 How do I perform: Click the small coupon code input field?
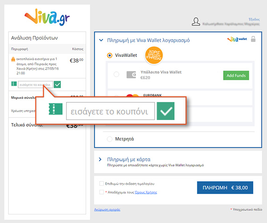coord(35,84)
